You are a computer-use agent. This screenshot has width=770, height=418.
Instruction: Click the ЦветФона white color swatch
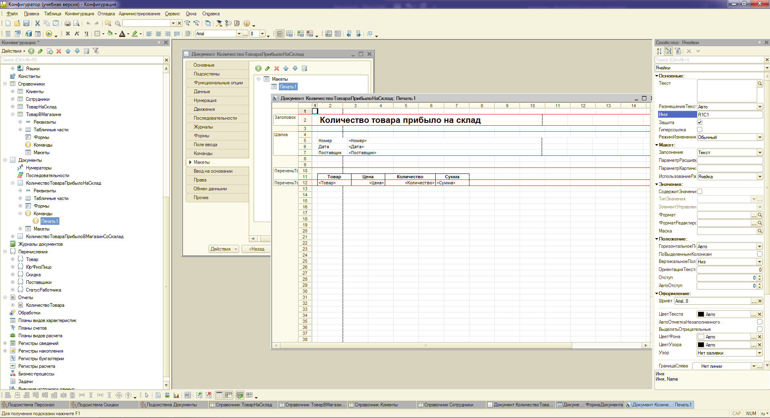[701, 337]
